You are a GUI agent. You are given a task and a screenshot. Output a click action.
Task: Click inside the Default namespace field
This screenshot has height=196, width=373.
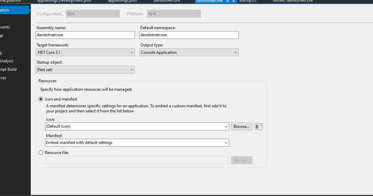tap(189, 35)
